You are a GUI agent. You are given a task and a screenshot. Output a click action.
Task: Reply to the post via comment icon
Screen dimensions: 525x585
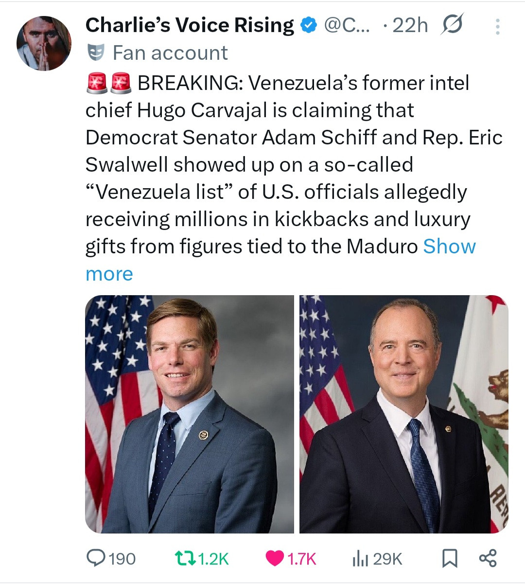(96, 558)
